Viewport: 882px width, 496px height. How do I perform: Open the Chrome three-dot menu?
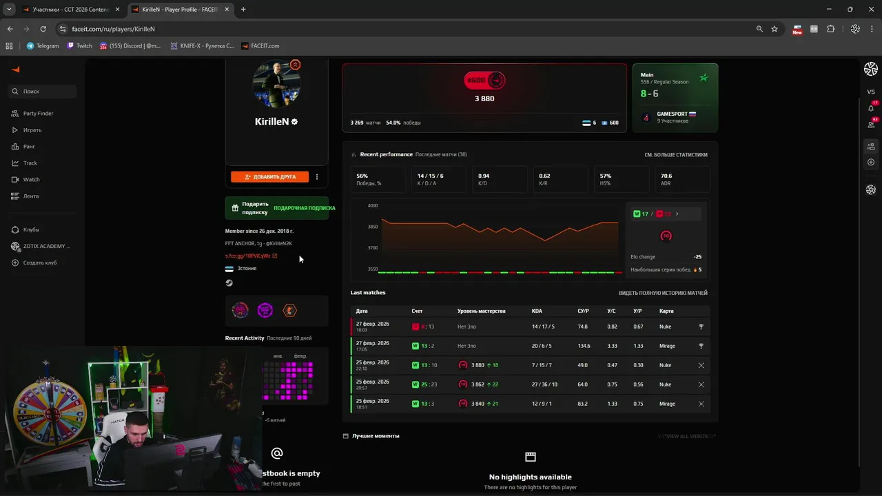pos(872,29)
